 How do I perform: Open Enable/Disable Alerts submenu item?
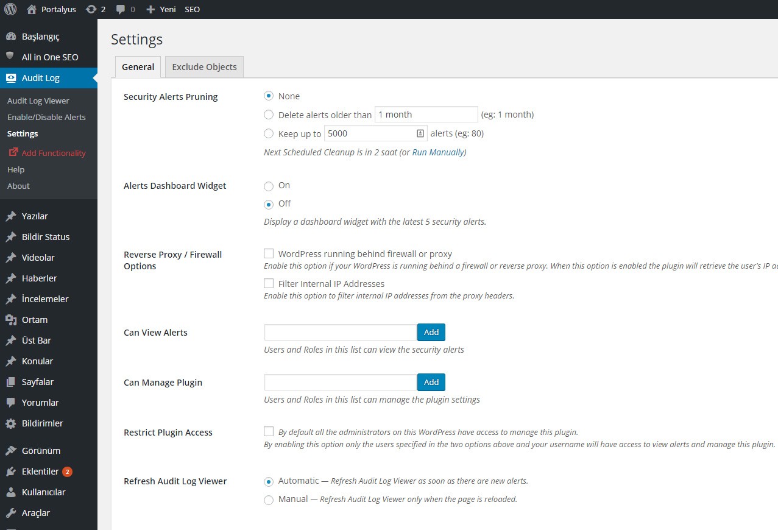pyautogui.click(x=46, y=117)
